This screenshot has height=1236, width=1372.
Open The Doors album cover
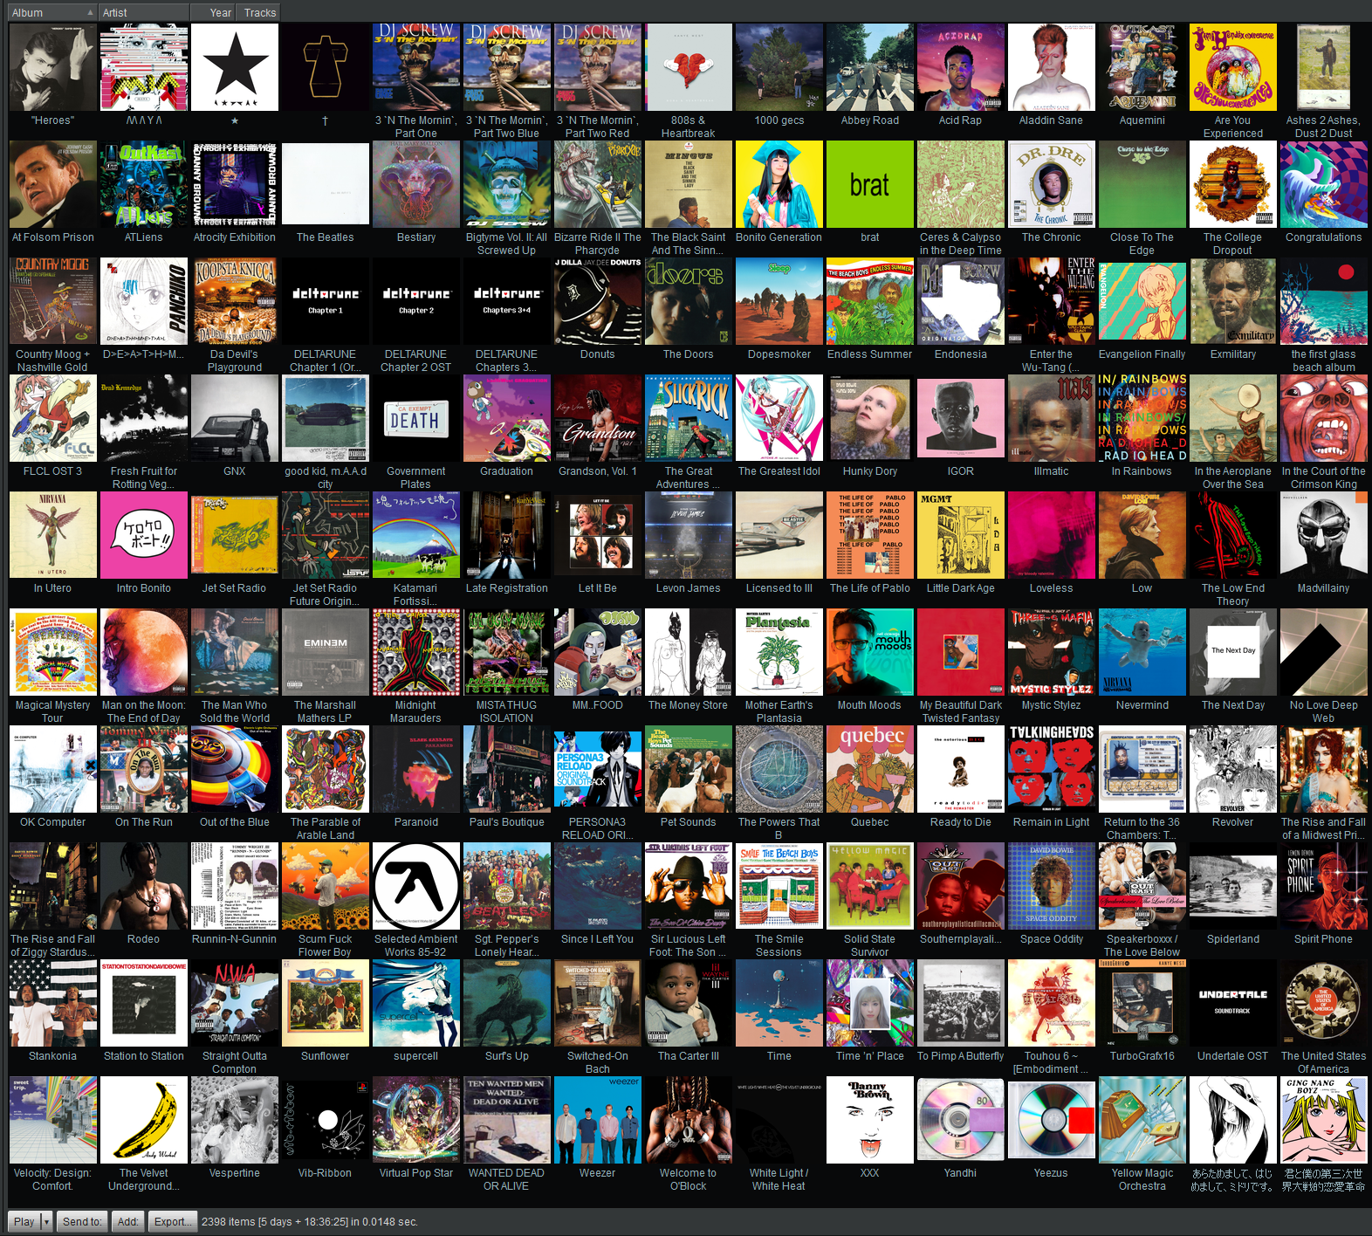(689, 301)
